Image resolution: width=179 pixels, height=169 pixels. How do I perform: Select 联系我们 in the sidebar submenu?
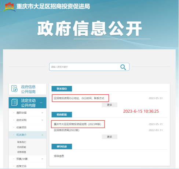(x=22, y=142)
